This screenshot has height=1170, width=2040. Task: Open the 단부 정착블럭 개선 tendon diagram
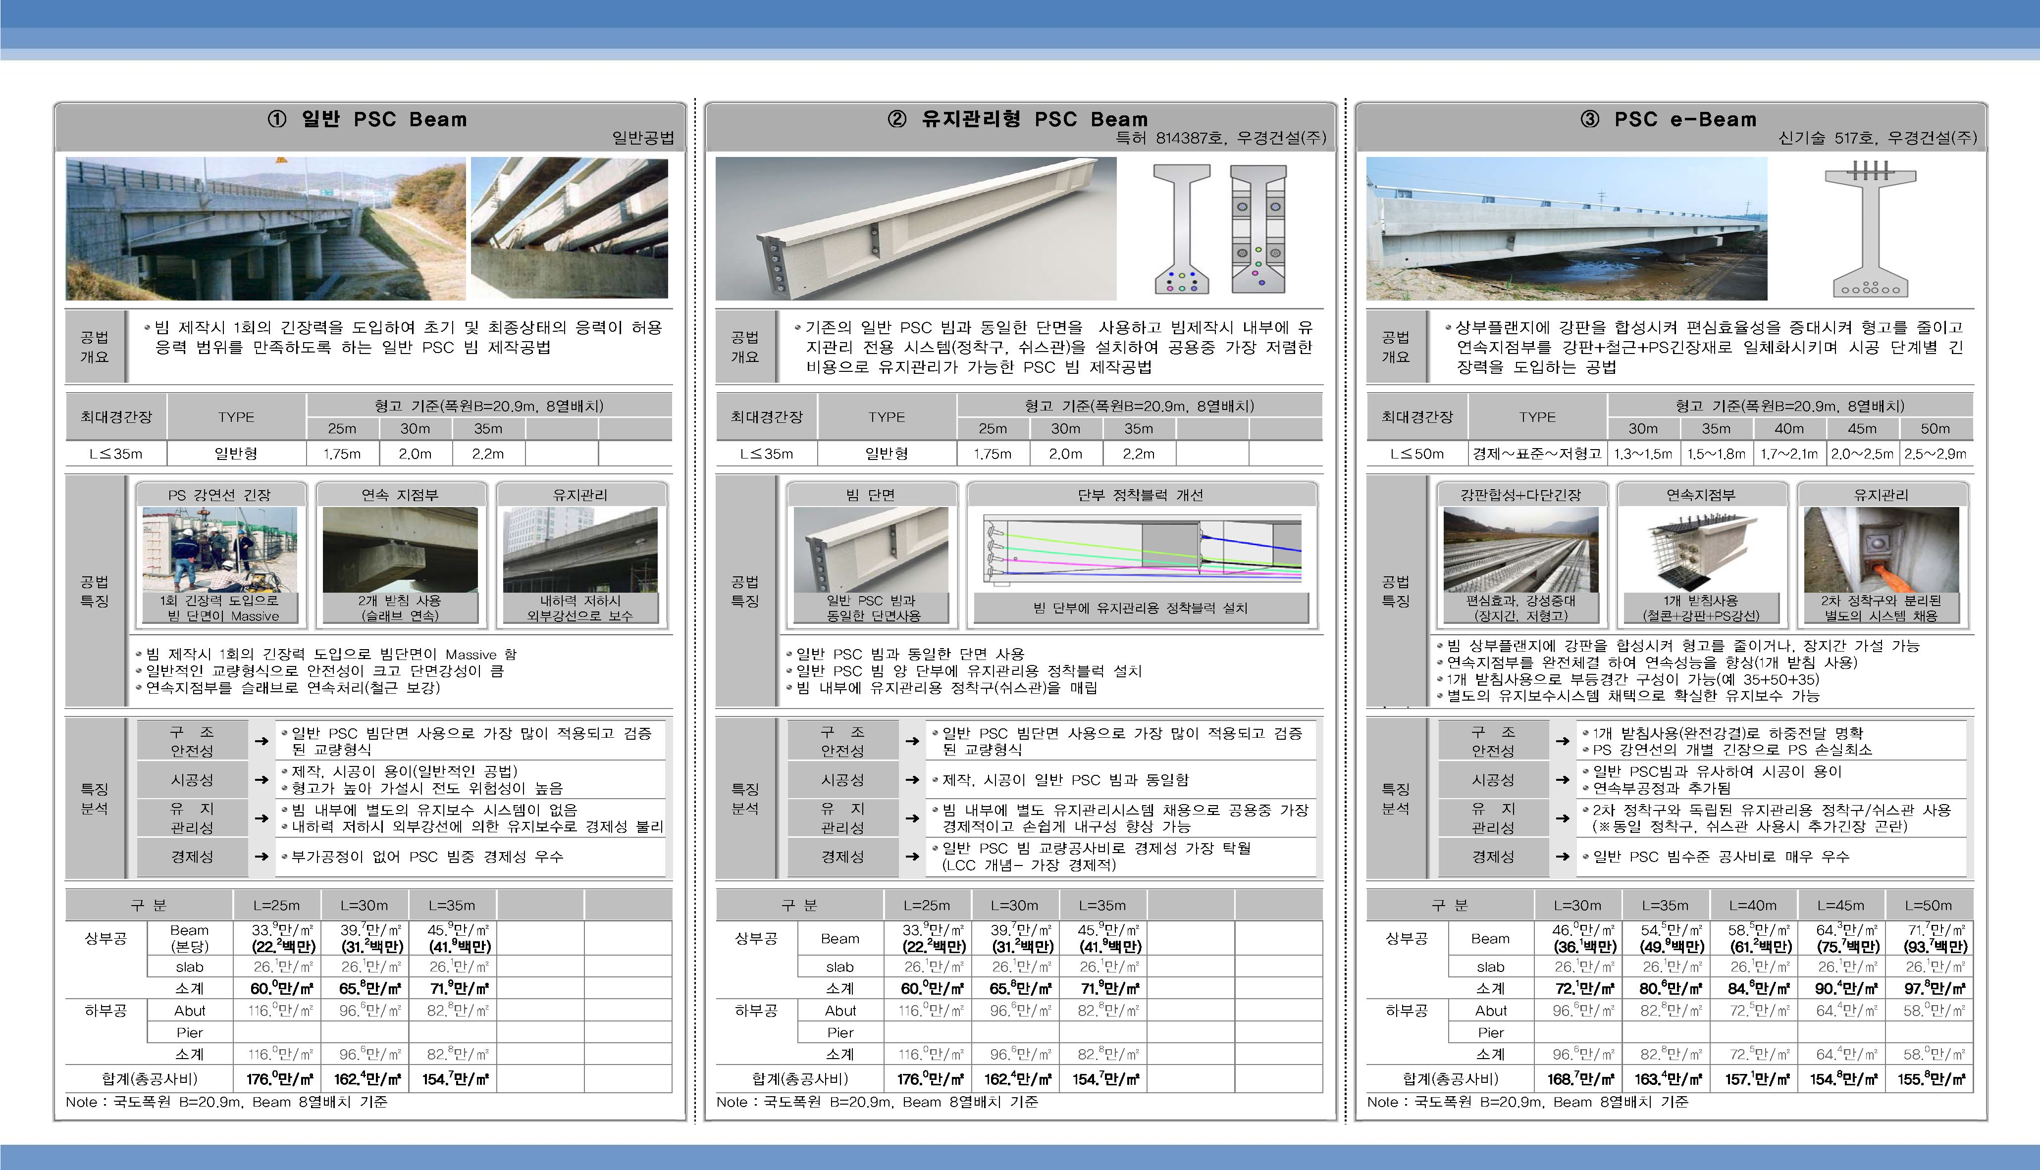(1142, 551)
